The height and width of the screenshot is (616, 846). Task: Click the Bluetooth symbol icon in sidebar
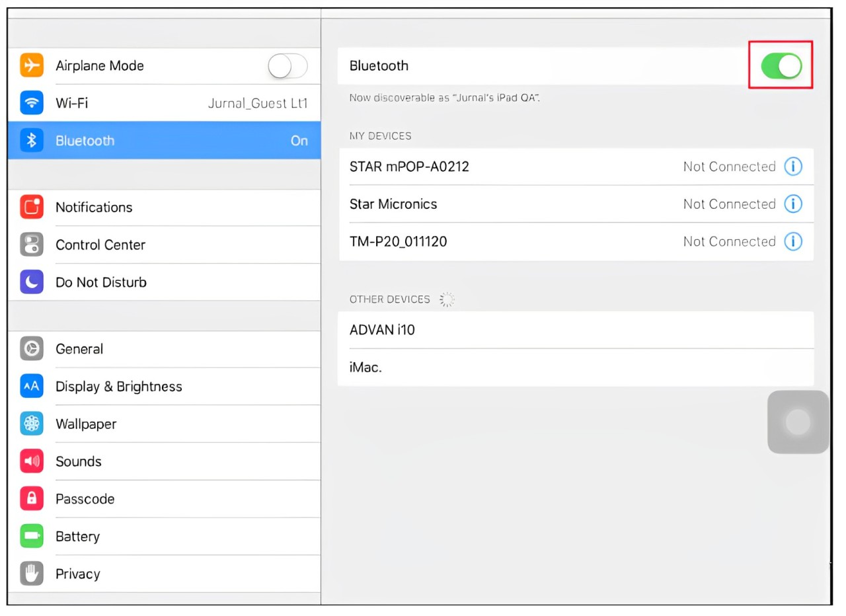32,140
